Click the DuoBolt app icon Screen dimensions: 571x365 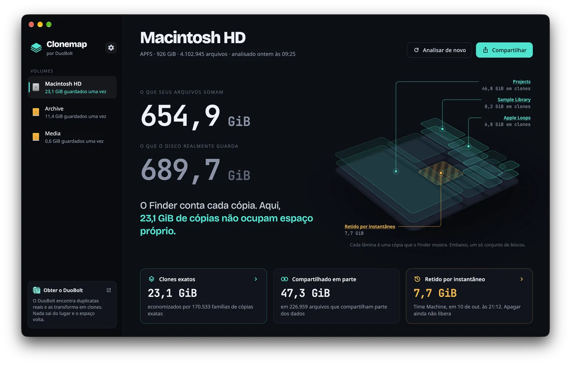37,290
